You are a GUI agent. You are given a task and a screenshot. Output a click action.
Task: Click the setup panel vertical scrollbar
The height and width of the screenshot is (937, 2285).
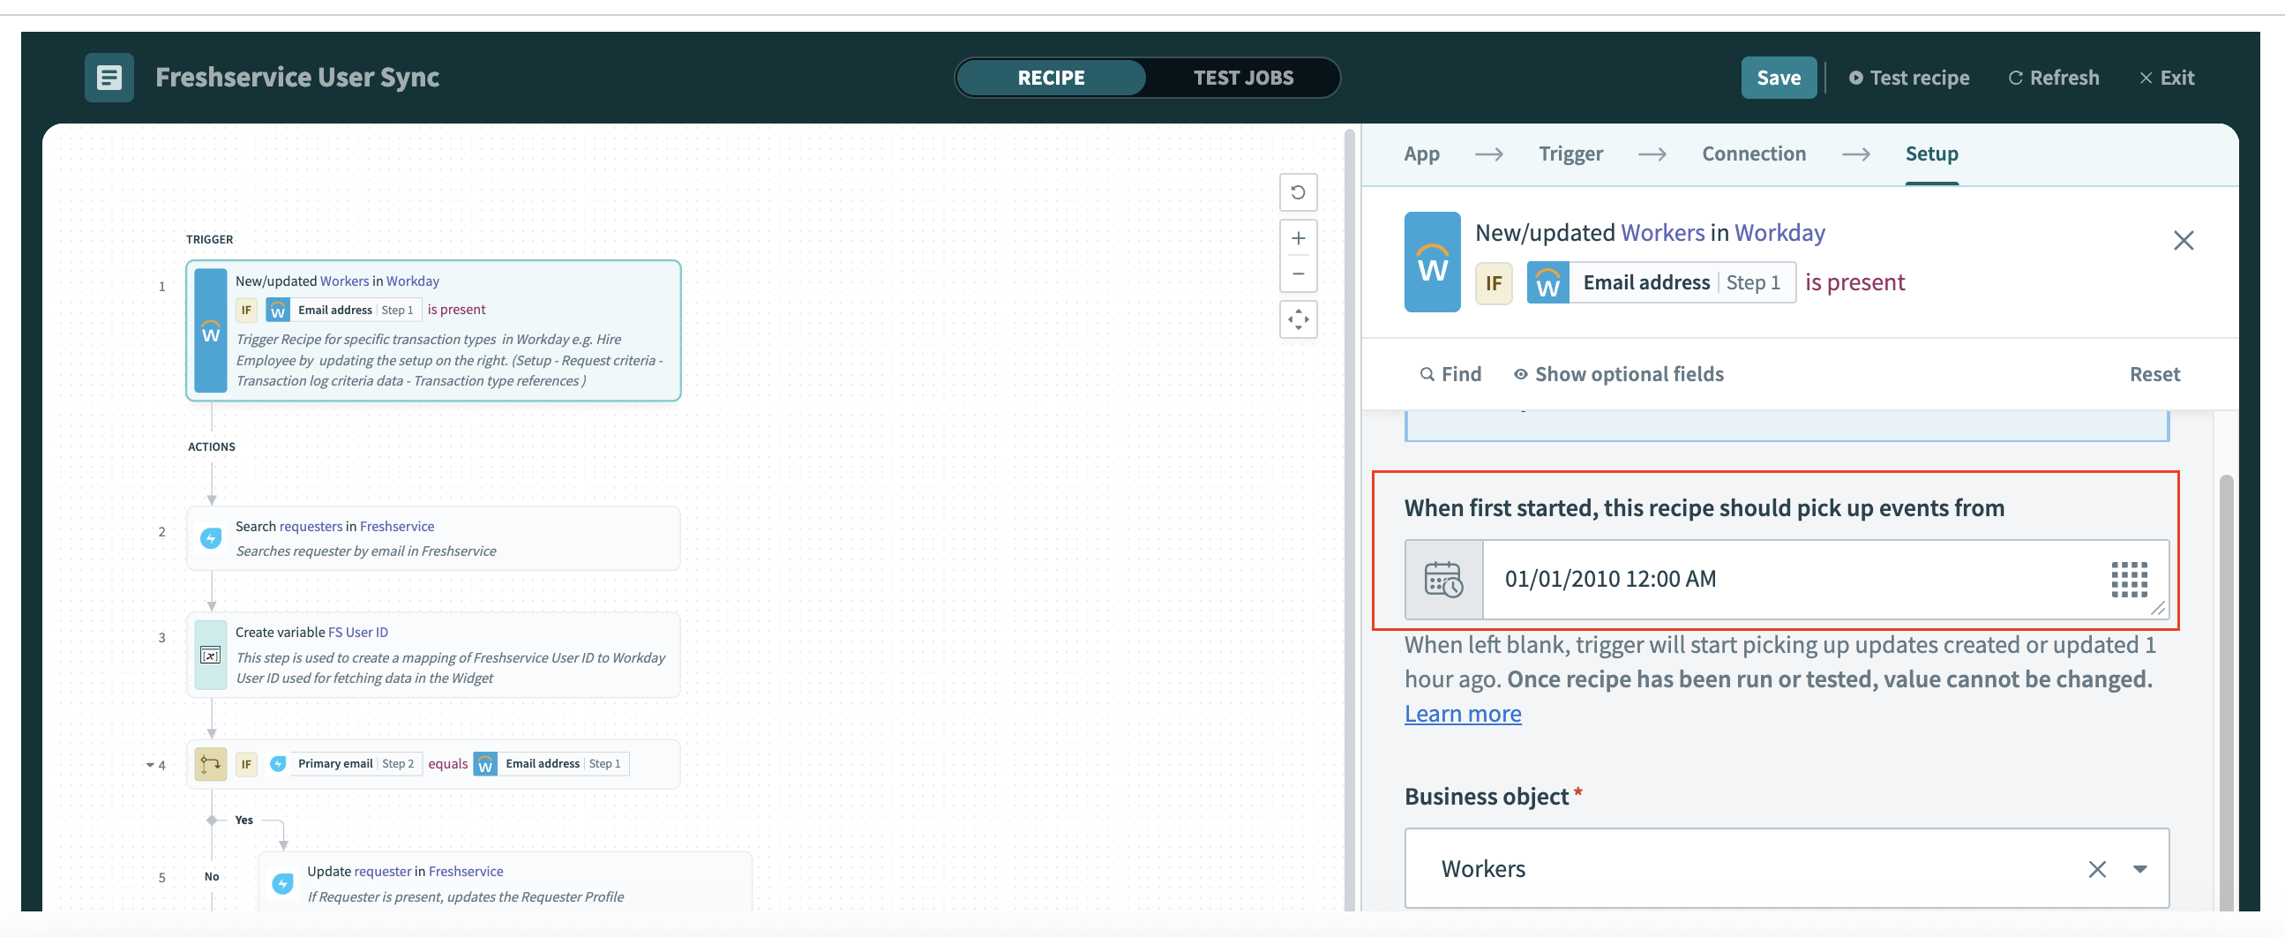[x=2226, y=692]
